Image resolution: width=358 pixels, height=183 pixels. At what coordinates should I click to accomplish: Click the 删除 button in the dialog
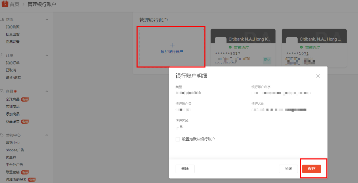point(185,169)
